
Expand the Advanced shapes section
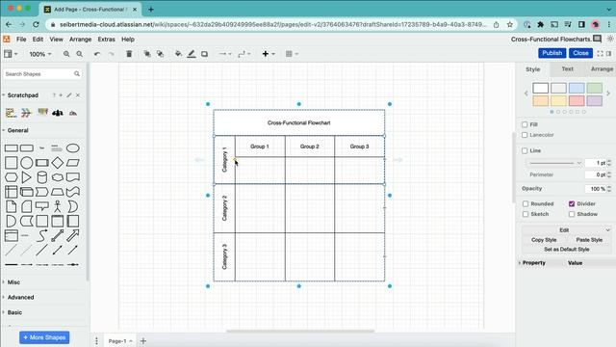click(20, 297)
